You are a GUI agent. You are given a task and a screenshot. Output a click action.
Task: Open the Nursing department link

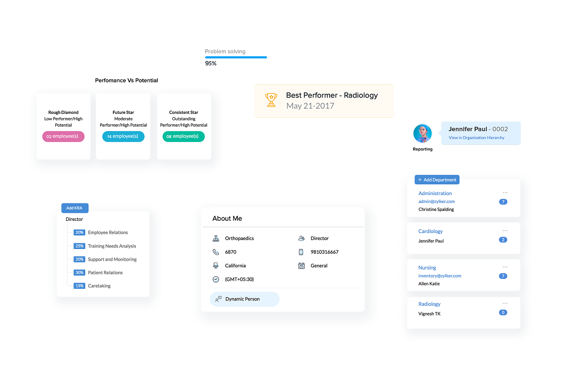pyautogui.click(x=427, y=268)
